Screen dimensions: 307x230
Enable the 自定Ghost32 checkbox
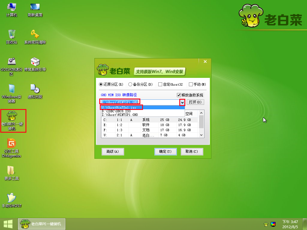160,84
